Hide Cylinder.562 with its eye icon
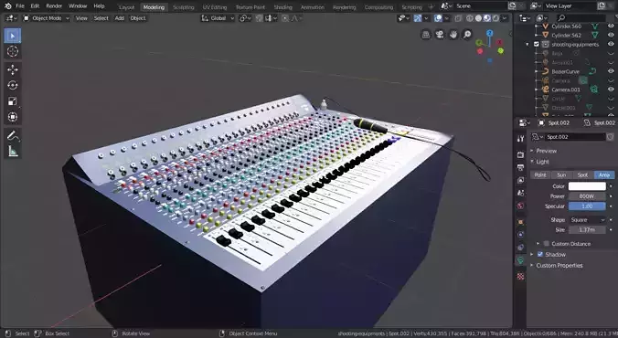This screenshot has width=618, height=338. 611,35
